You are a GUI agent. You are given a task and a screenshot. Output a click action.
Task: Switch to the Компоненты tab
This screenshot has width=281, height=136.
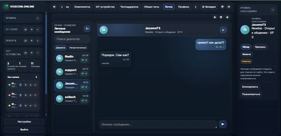82,7
